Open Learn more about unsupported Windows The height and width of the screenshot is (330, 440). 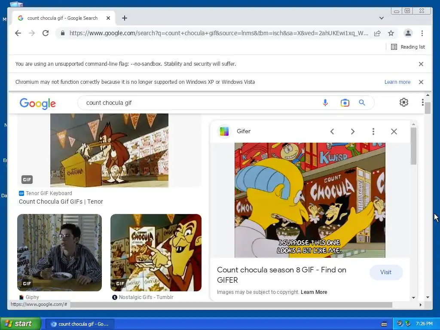pyautogui.click(x=397, y=82)
